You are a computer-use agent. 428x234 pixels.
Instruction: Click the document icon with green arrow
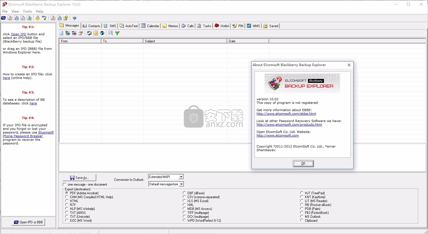[x=29, y=18]
